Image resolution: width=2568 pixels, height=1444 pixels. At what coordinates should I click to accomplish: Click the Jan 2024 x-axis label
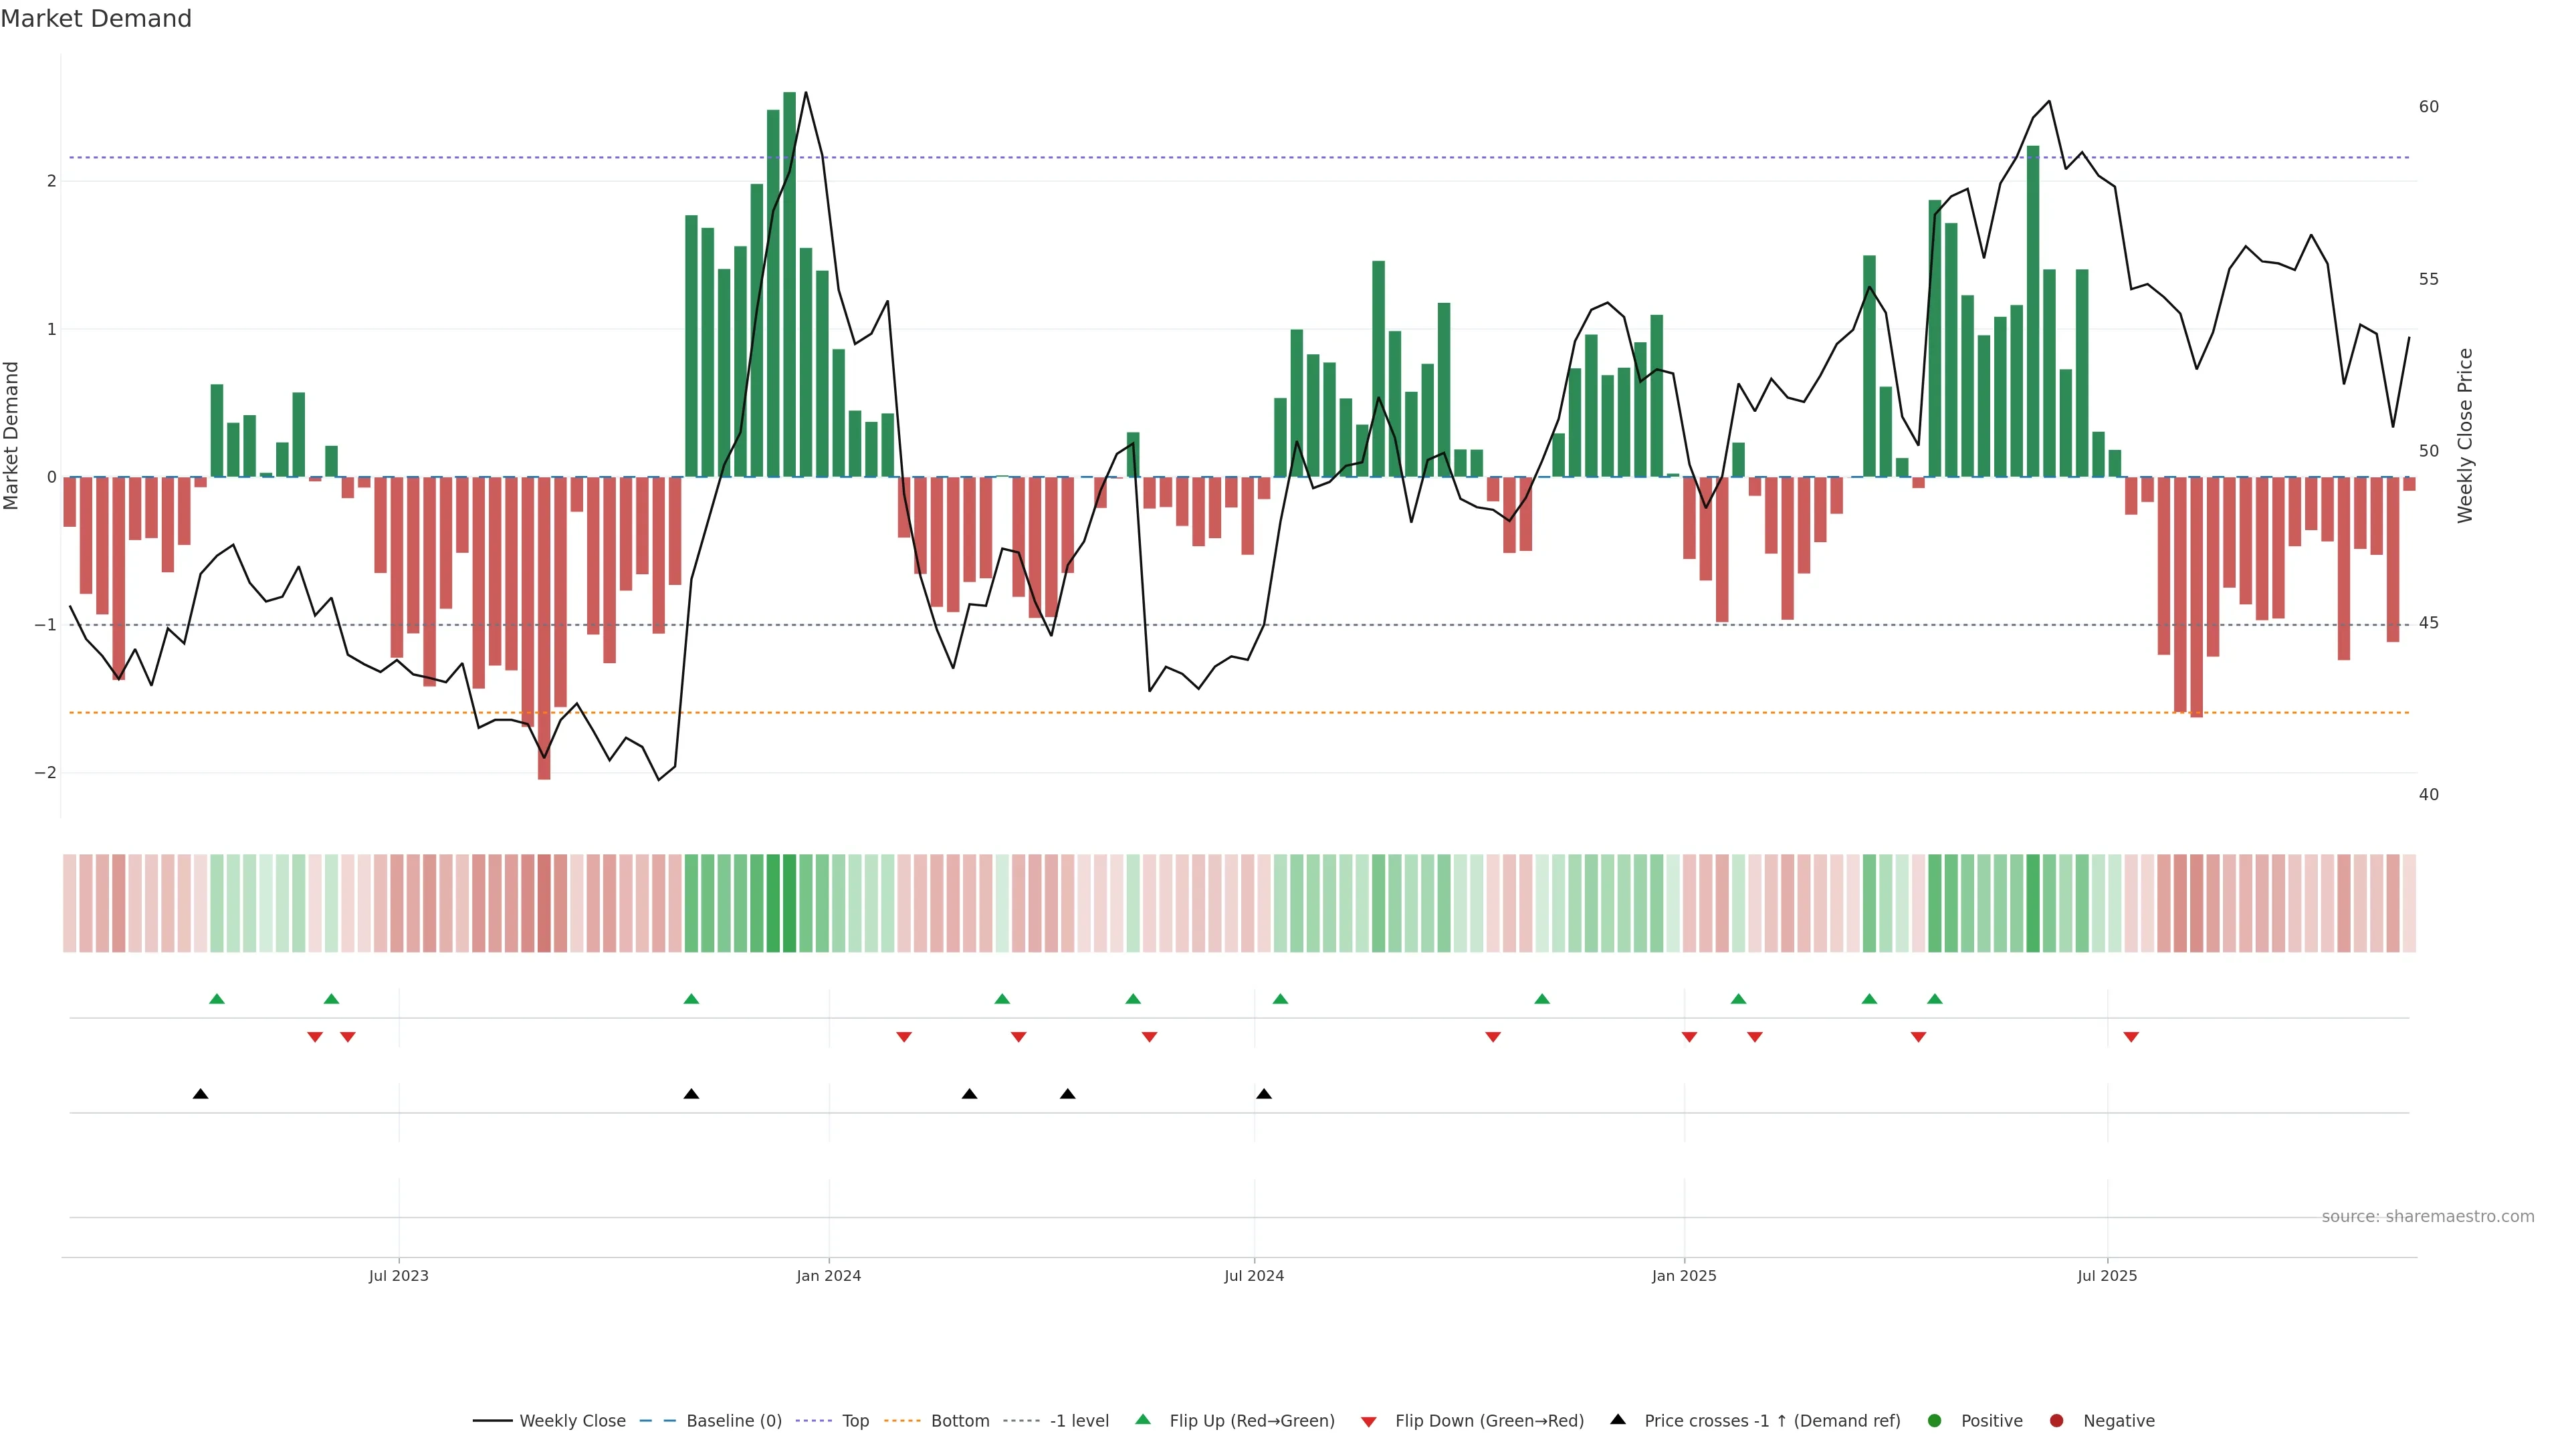[x=829, y=1276]
